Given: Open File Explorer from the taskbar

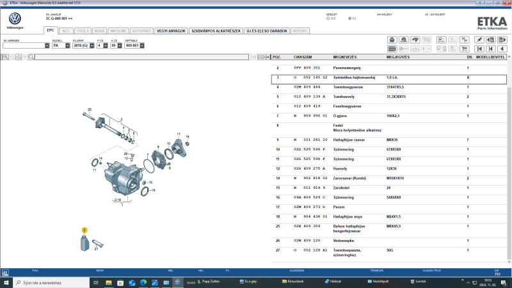Looking at the screenshot, I should click(109, 282).
